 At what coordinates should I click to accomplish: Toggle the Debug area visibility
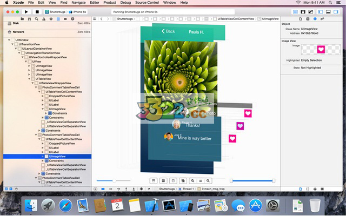[x=328, y=12]
